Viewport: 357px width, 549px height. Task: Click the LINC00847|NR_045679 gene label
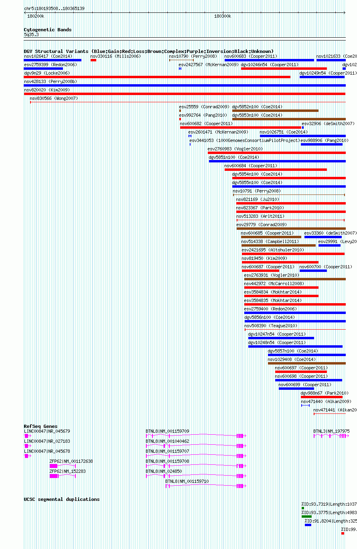(47, 431)
